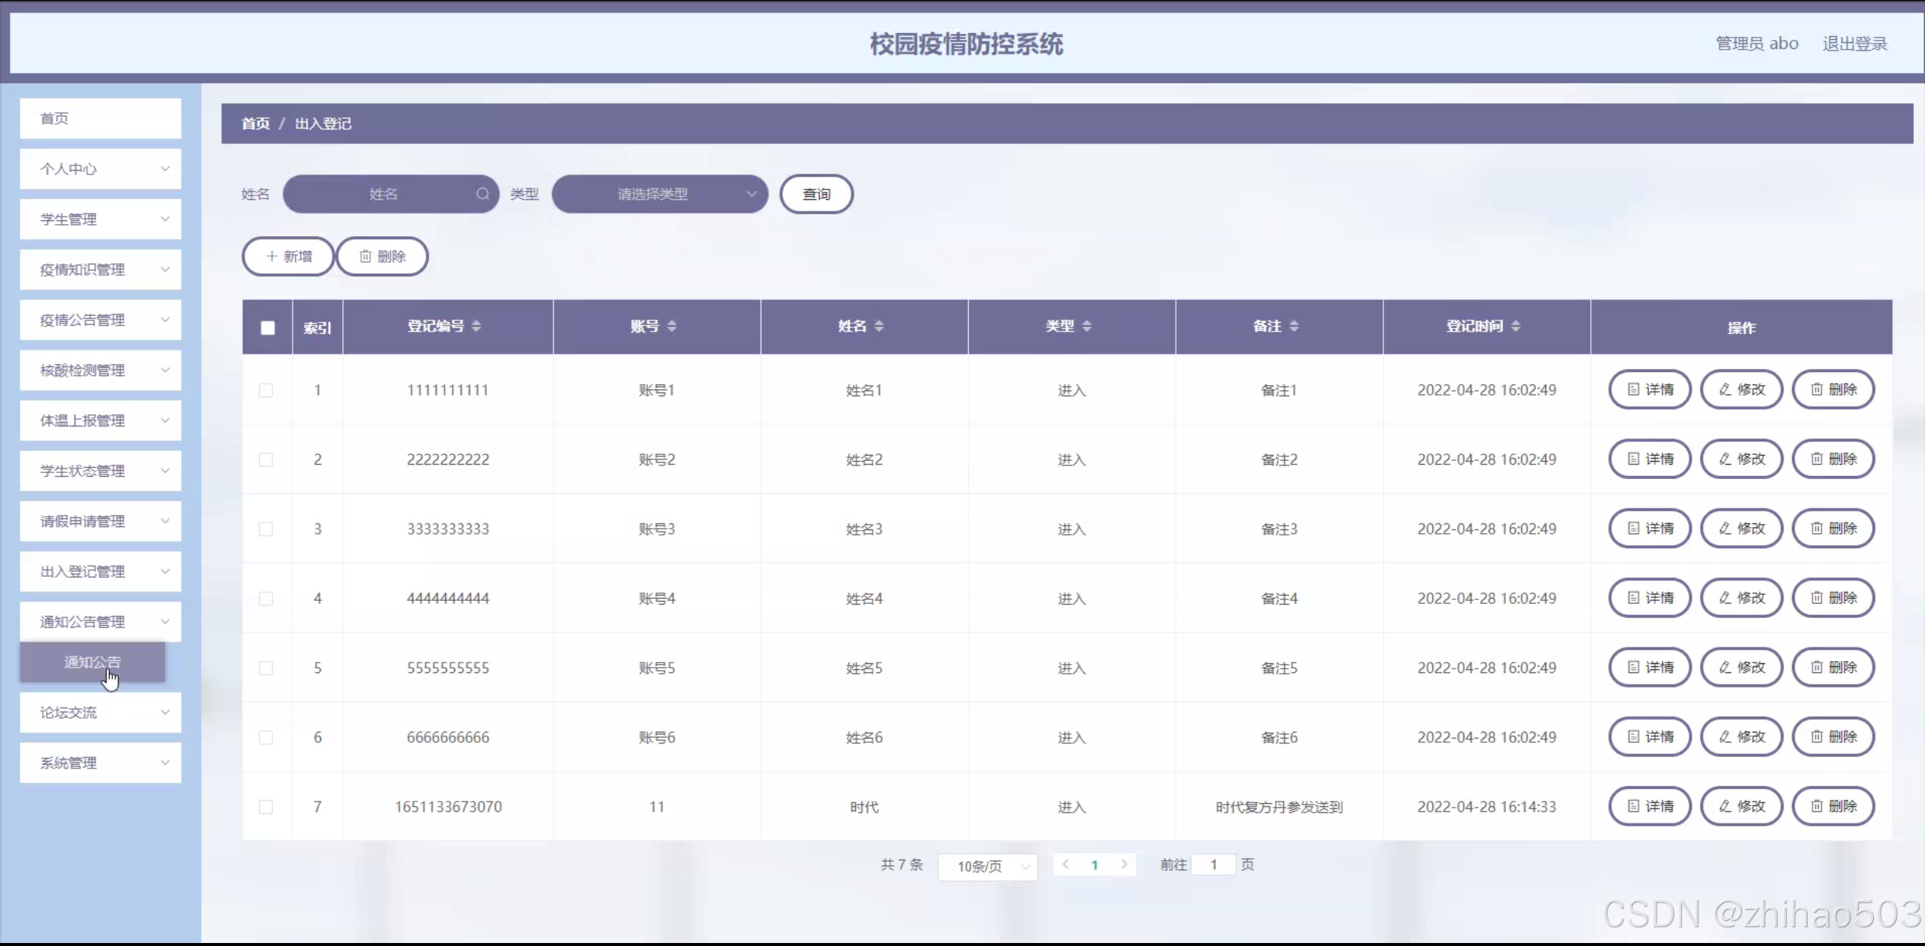Image resolution: width=1925 pixels, height=946 pixels.
Task: Open the 请选择类型 dropdown
Action: [x=660, y=194]
